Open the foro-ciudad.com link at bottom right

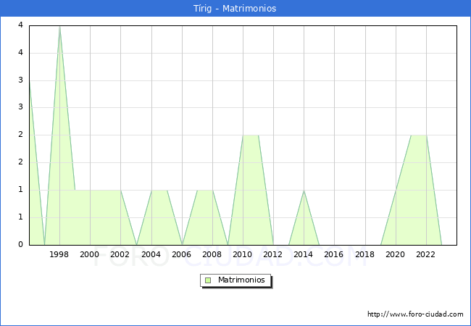tap(415, 314)
